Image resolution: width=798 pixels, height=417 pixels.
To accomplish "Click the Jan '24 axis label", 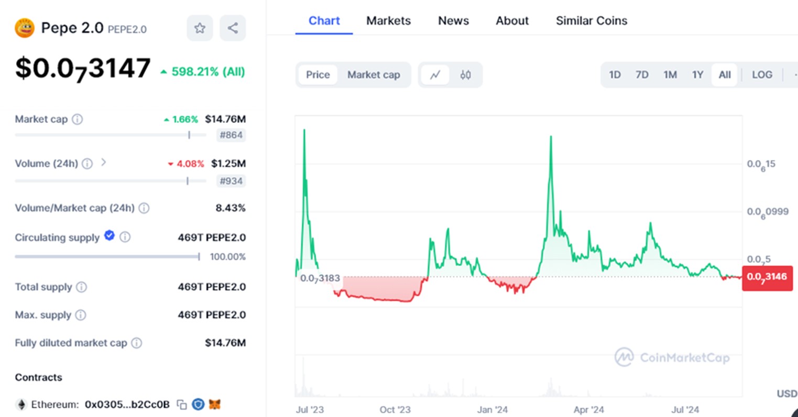I will point(492,410).
